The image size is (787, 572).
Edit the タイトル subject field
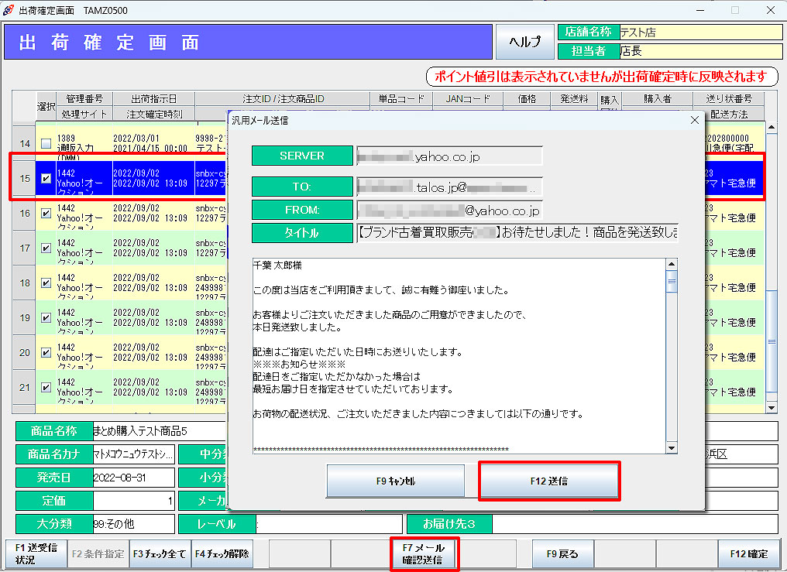click(517, 233)
